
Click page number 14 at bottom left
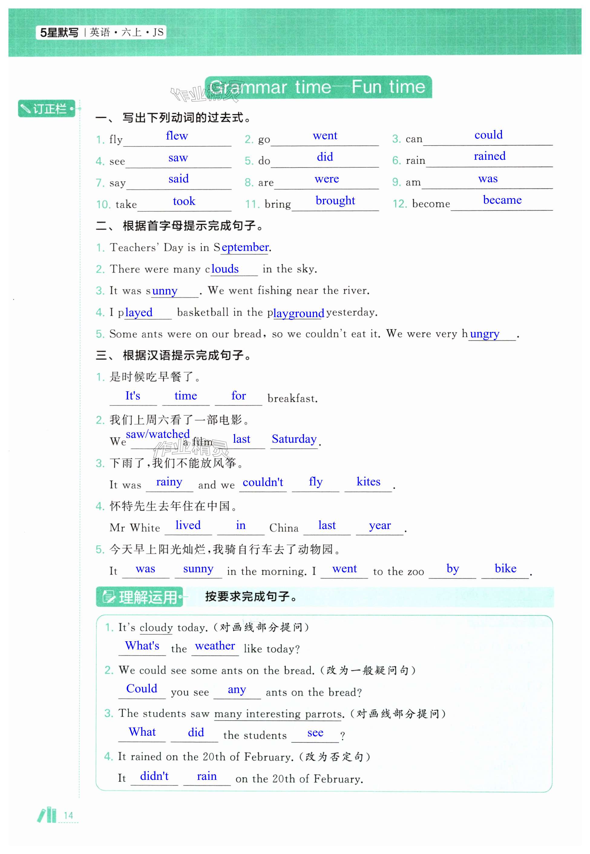pyautogui.click(x=68, y=815)
